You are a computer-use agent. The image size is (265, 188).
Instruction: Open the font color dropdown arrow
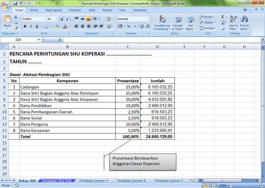[69, 26]
